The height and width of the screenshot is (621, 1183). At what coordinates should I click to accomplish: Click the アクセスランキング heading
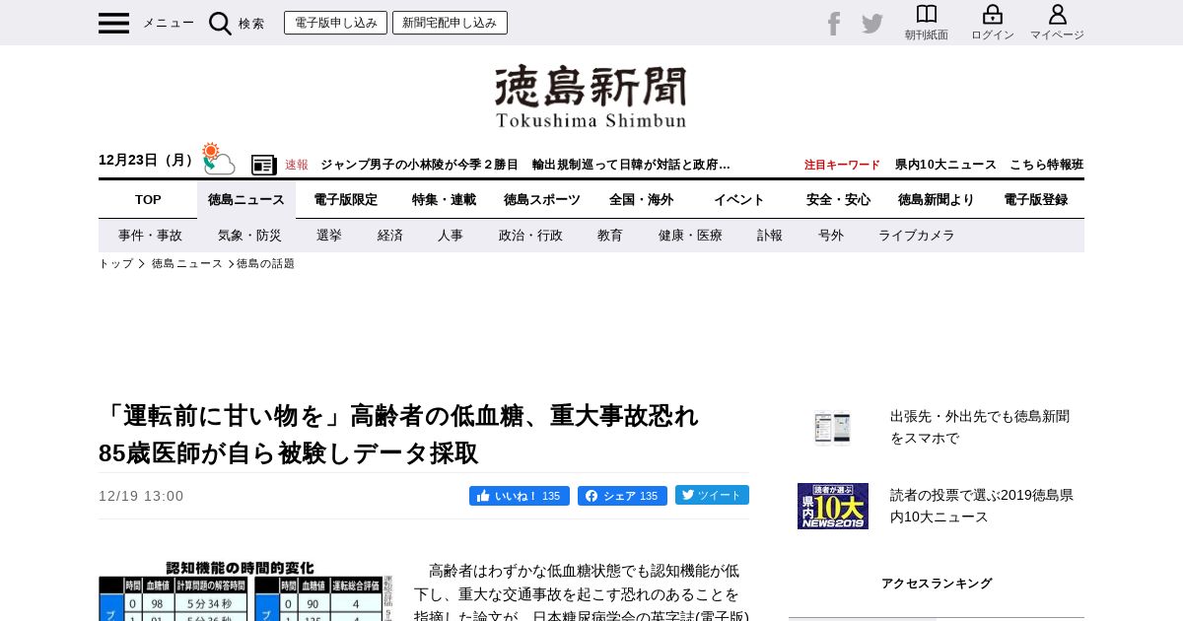(x=937, y=584)
